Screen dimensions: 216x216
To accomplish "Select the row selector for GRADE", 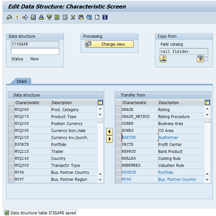I will click(118, 110).
